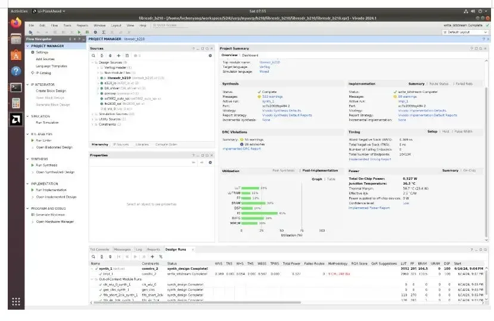Viewport: 494px width, 321px height.
Task: Click the search icon in Sources panel
Action: 93,55
